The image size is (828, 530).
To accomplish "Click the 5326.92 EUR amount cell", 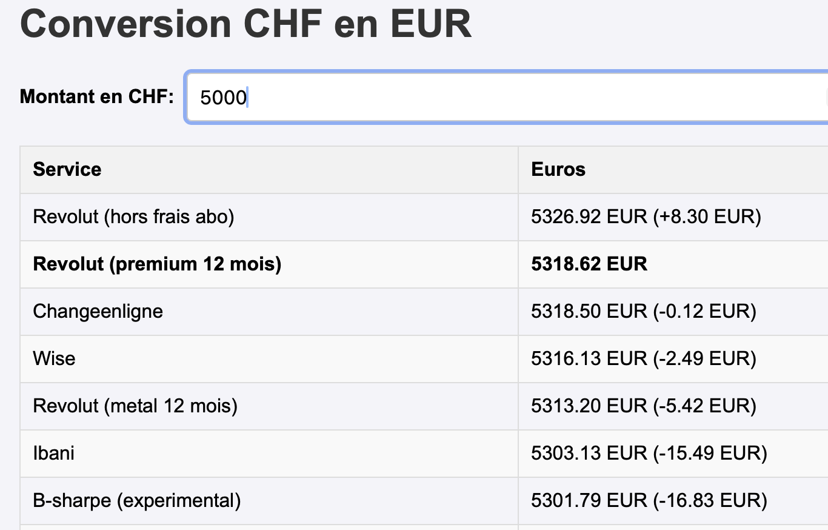I will 646,216.
